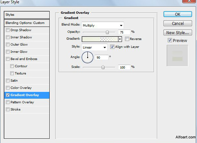Enable the Reverse checkbox

127,39
